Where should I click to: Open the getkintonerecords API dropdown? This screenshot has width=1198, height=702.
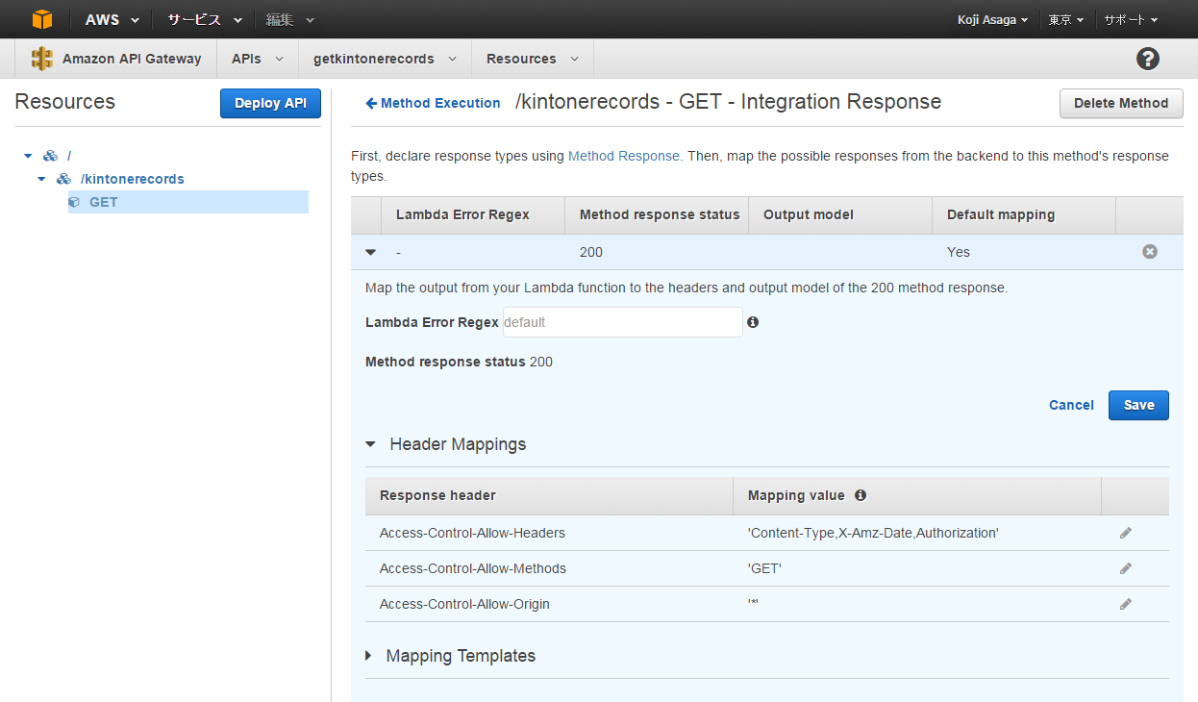click(x=384, y=58)
